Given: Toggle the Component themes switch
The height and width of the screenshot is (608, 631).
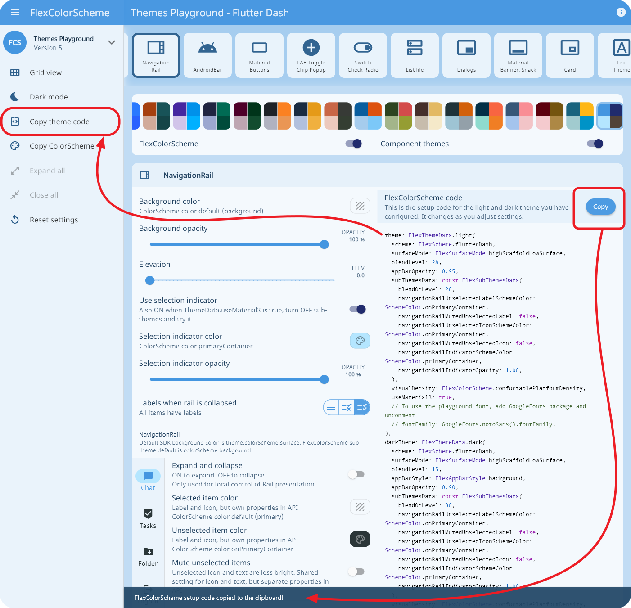Looking at the screenshot, I should (x=595, y=144).
